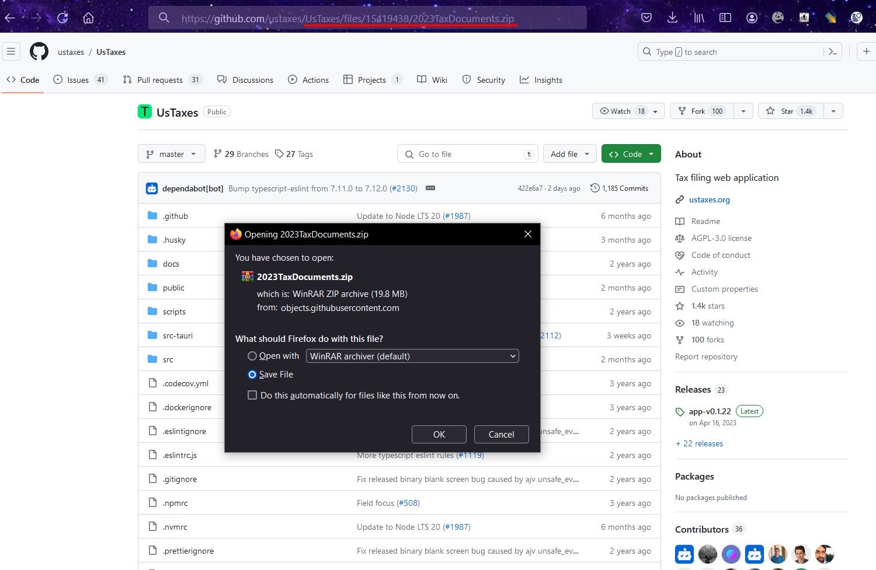Open the command palette icon in search bar

(x=833, y=51)
